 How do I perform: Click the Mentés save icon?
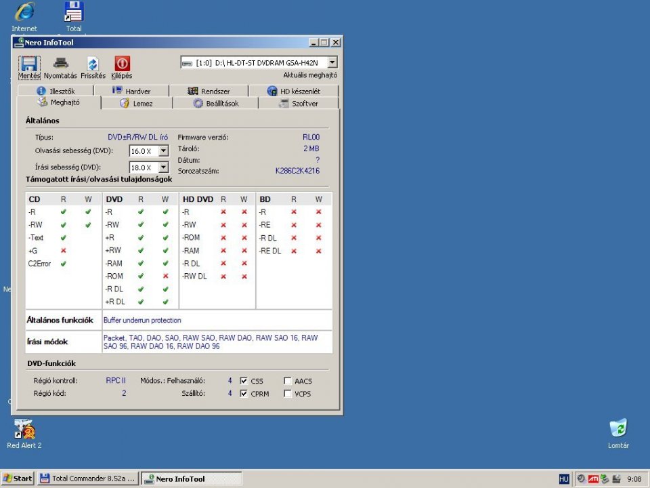tap(29, 64)
